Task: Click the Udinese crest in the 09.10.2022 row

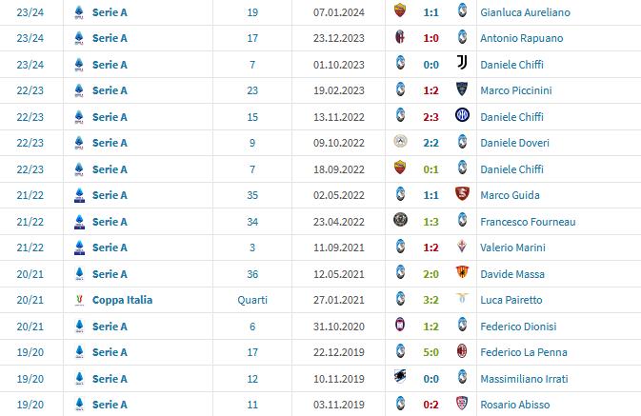Action: [401, 143]
